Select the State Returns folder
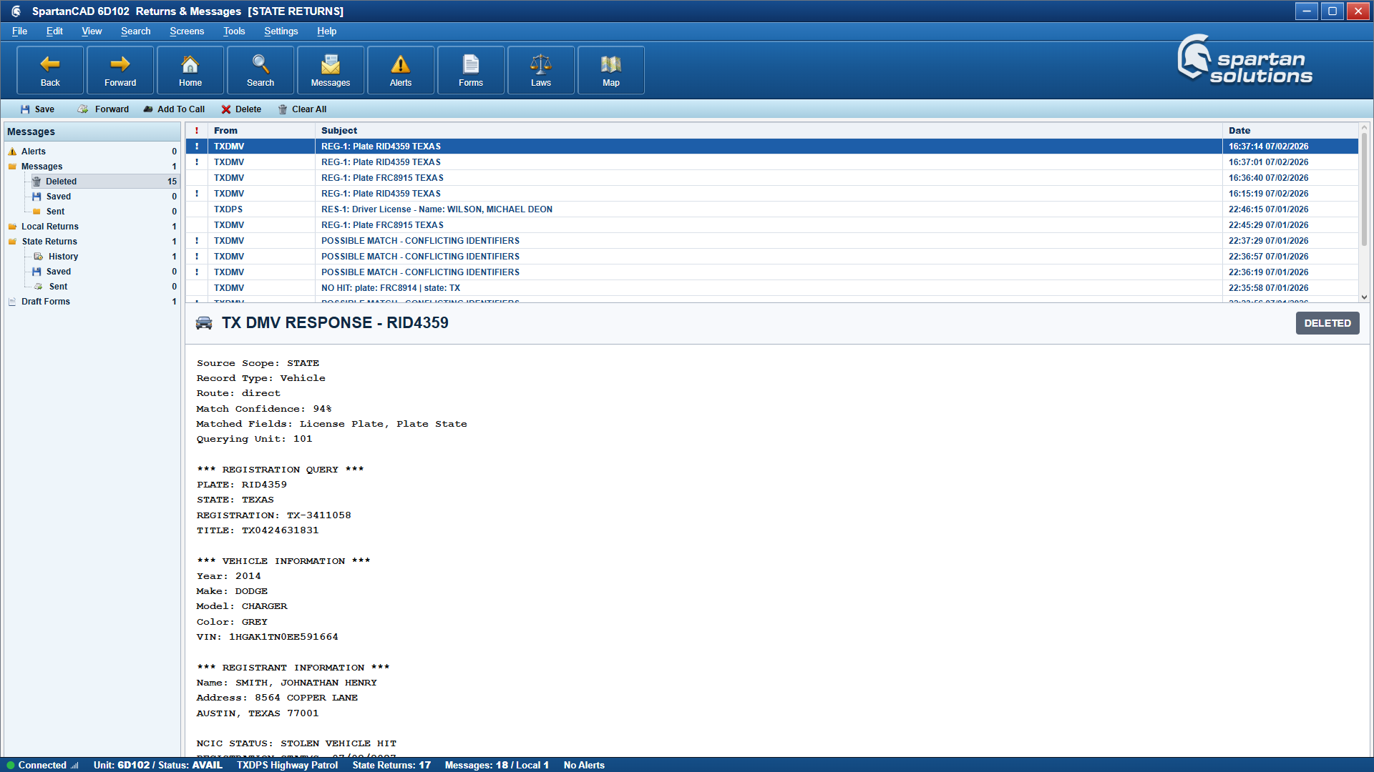 pos(92,242)
